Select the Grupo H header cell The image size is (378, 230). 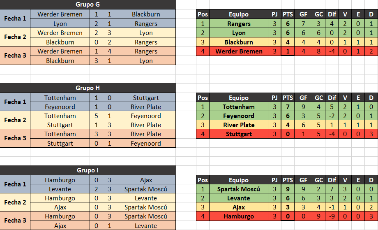click(x=88, y=88)
